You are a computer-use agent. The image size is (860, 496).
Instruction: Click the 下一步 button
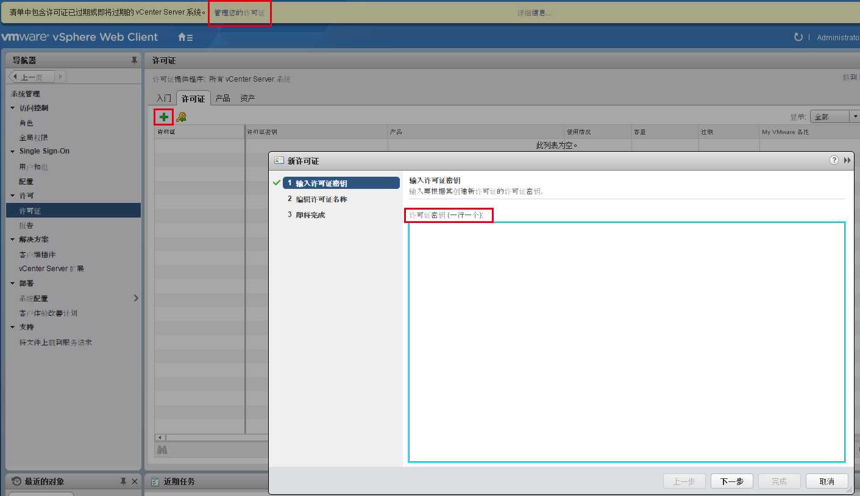click(731, 481)
